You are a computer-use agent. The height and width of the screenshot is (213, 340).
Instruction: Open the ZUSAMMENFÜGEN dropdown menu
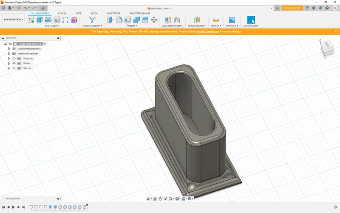pyautogui.click(x=172, y=26)
